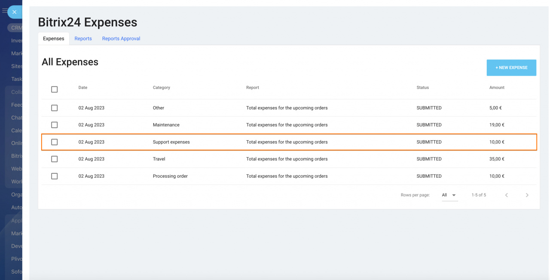Open CRM in the left sidebar

tap(15, 28)
